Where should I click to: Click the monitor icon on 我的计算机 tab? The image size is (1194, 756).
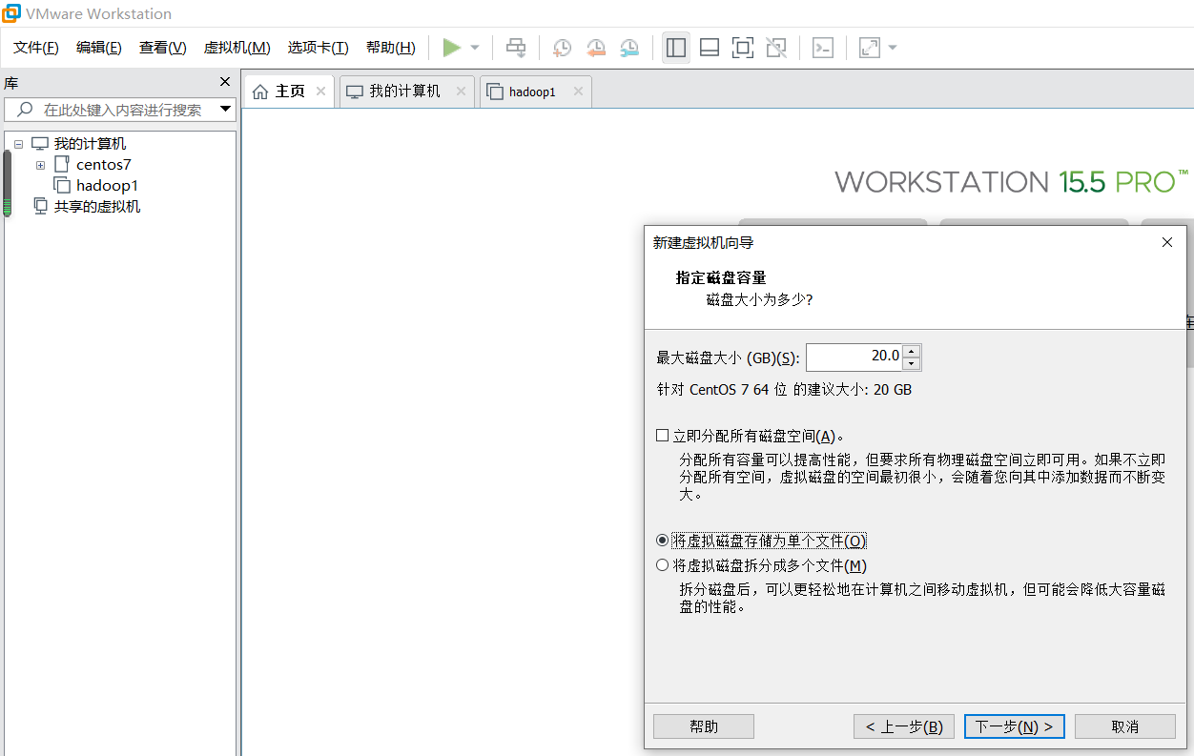point(355,92)
